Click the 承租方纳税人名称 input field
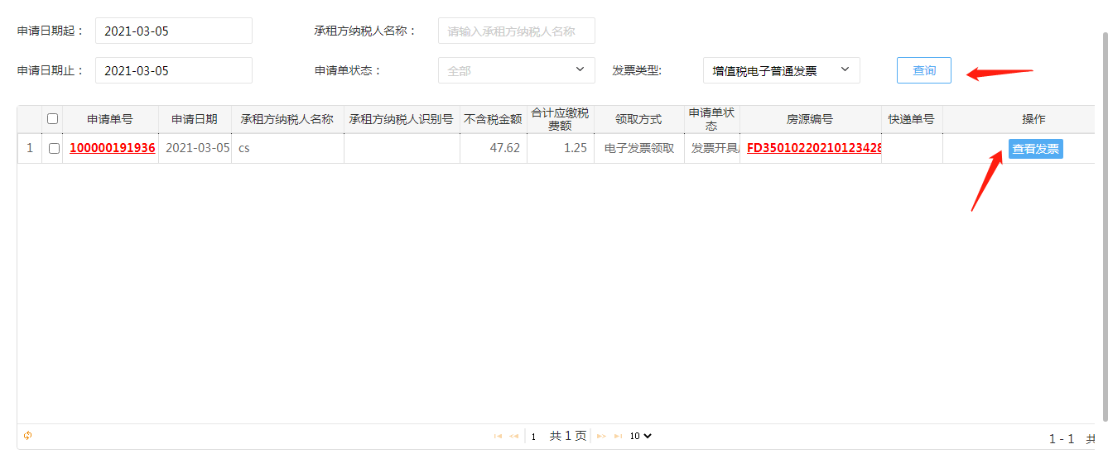Image resolution: width=1108 pixels, height=473 pixels. [x=517, y=31]
